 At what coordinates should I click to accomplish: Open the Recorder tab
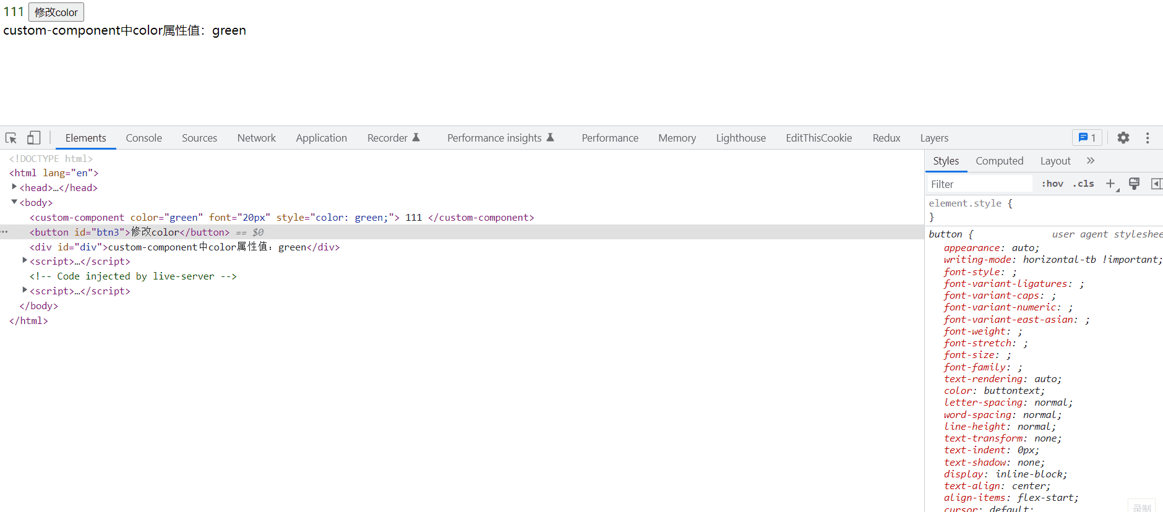393,138
